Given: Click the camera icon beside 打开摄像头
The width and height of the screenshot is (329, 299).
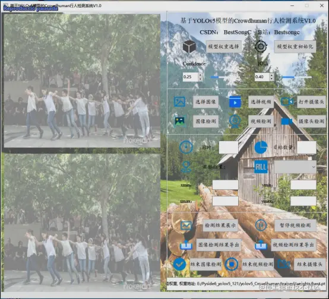Looking at the screenshot, I should click(x=287, y=101).
